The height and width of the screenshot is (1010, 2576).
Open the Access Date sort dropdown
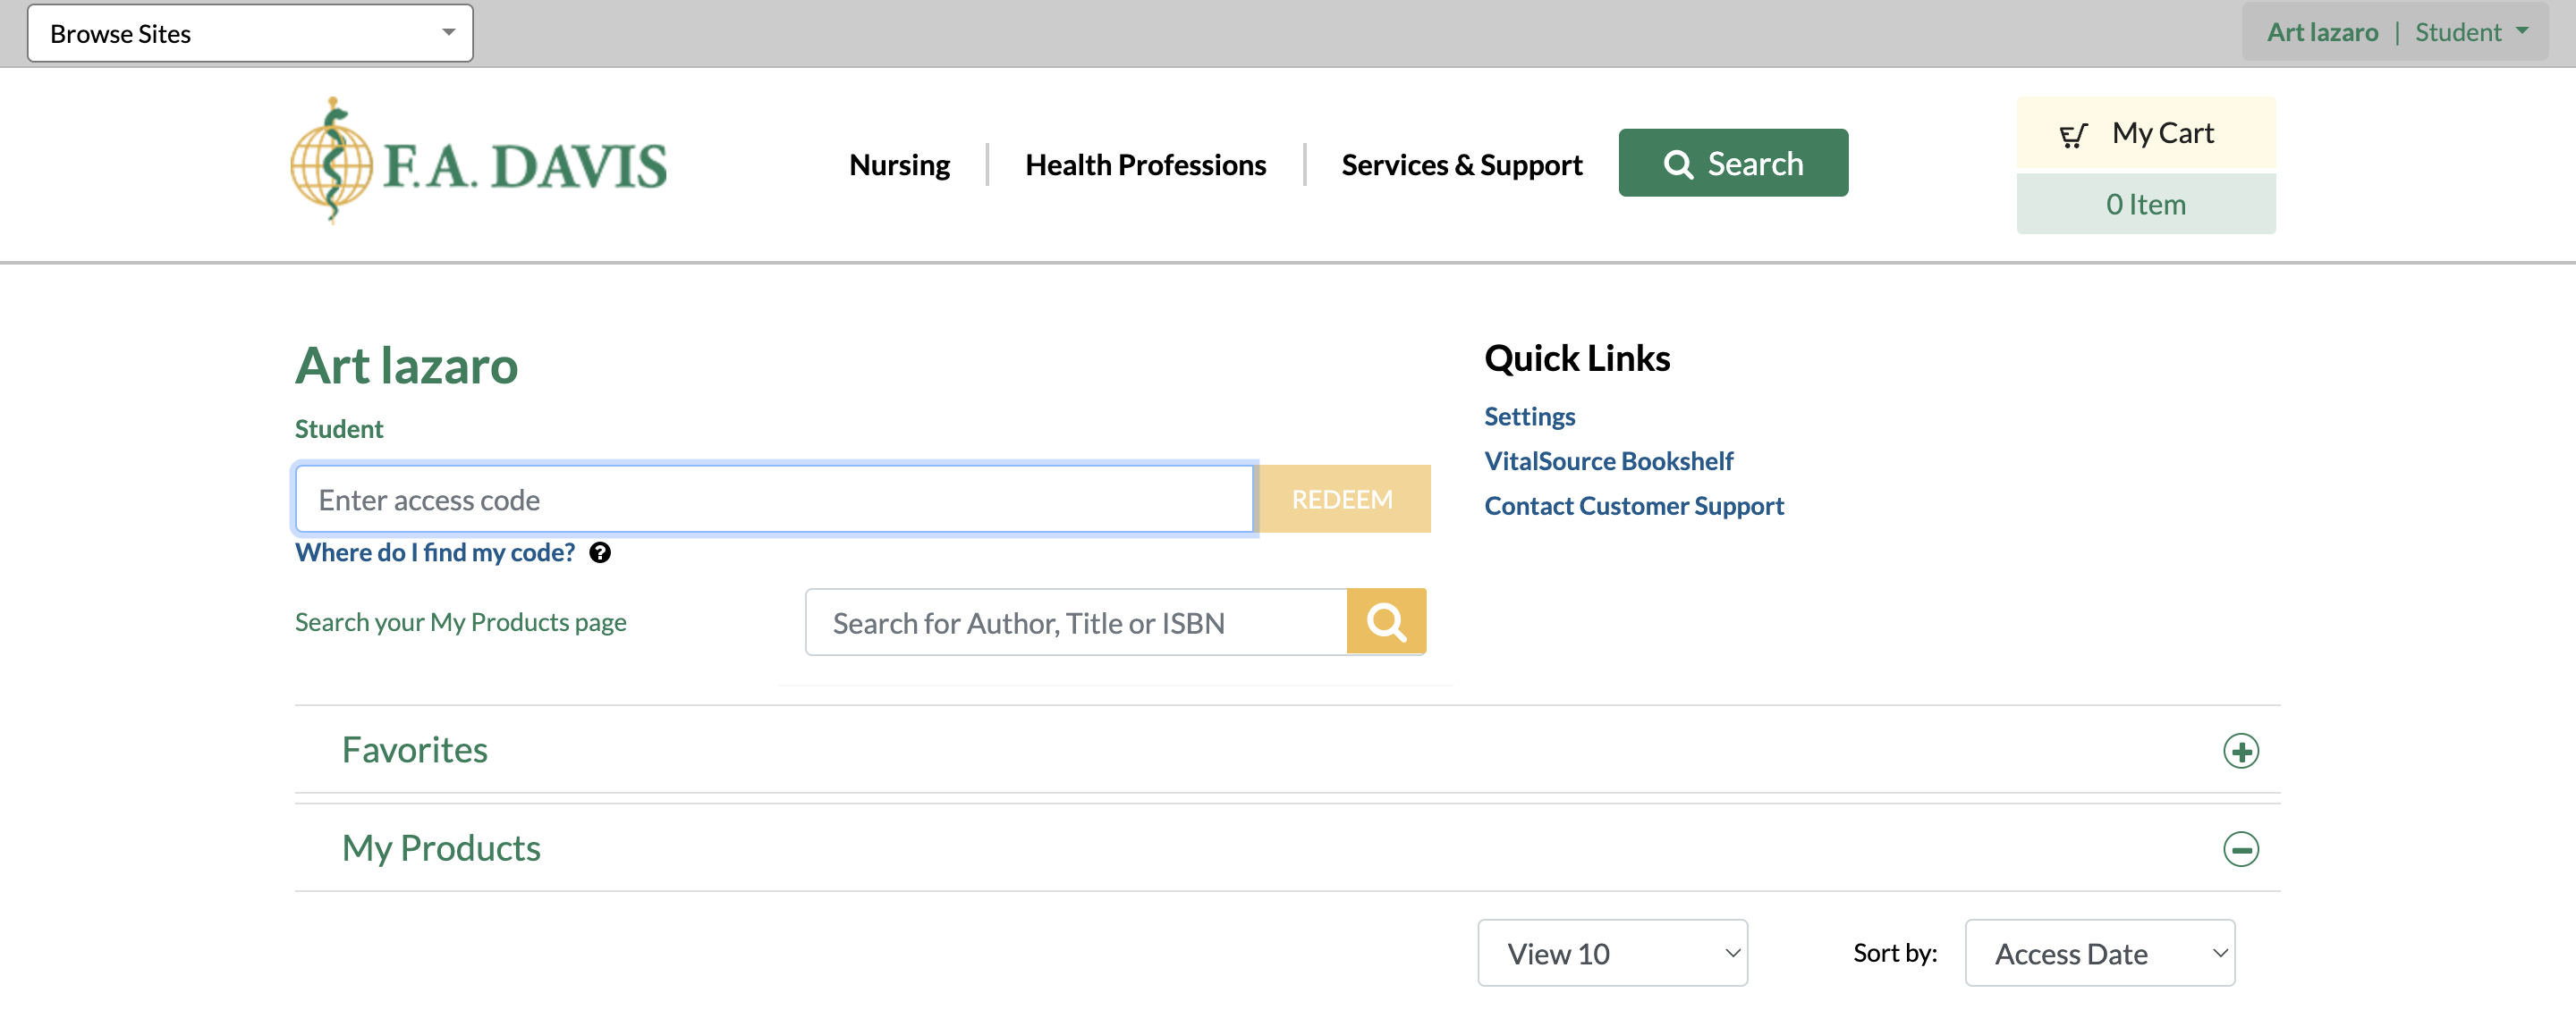(x=2099, y=952)
